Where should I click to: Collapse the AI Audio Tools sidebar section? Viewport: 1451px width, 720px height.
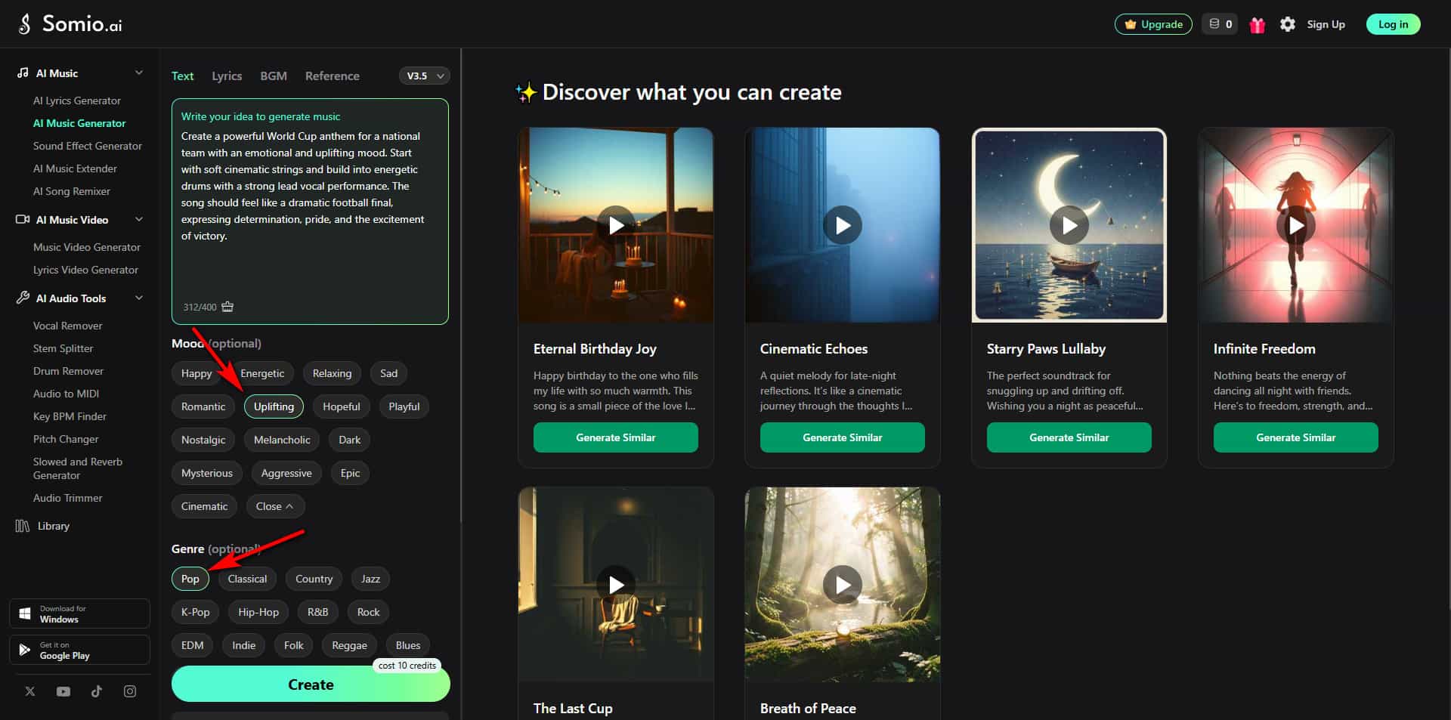click(139, 298)
